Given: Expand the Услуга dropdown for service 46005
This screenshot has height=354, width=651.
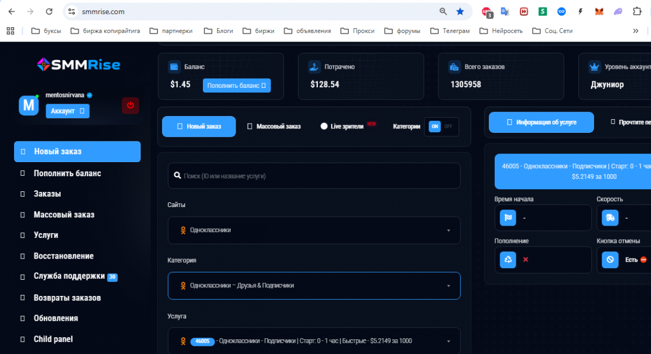Looking at the screenshot, I should tap(314, 341).
